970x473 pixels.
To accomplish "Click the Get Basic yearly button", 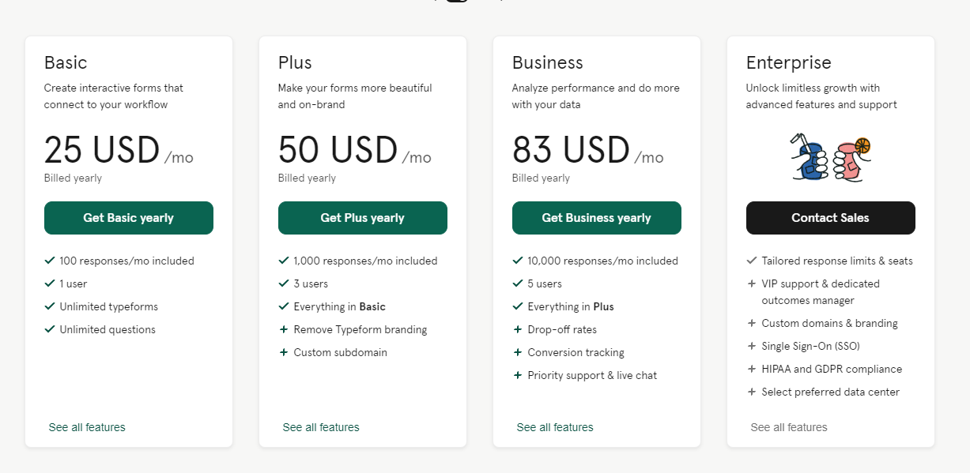I will click(128, 218).
